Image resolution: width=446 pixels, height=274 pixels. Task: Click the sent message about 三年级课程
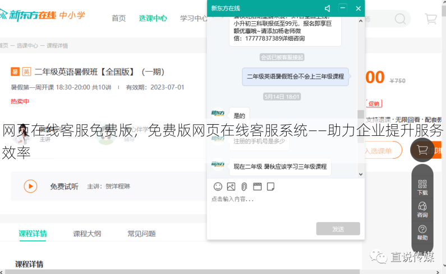point(295,77)
